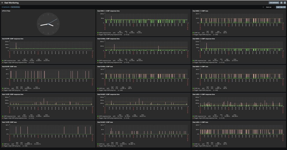Viewport: 287px width, 150px height.
Task: Click the dashboard actions list icon
Action: point(281,3)
